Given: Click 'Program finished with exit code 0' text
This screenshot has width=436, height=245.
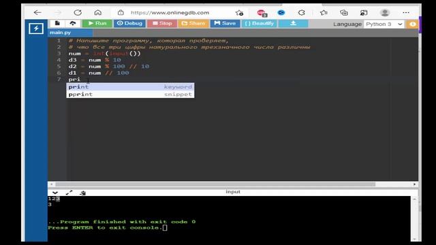Looking at the screenshot, I should click(x=127, y=222).
